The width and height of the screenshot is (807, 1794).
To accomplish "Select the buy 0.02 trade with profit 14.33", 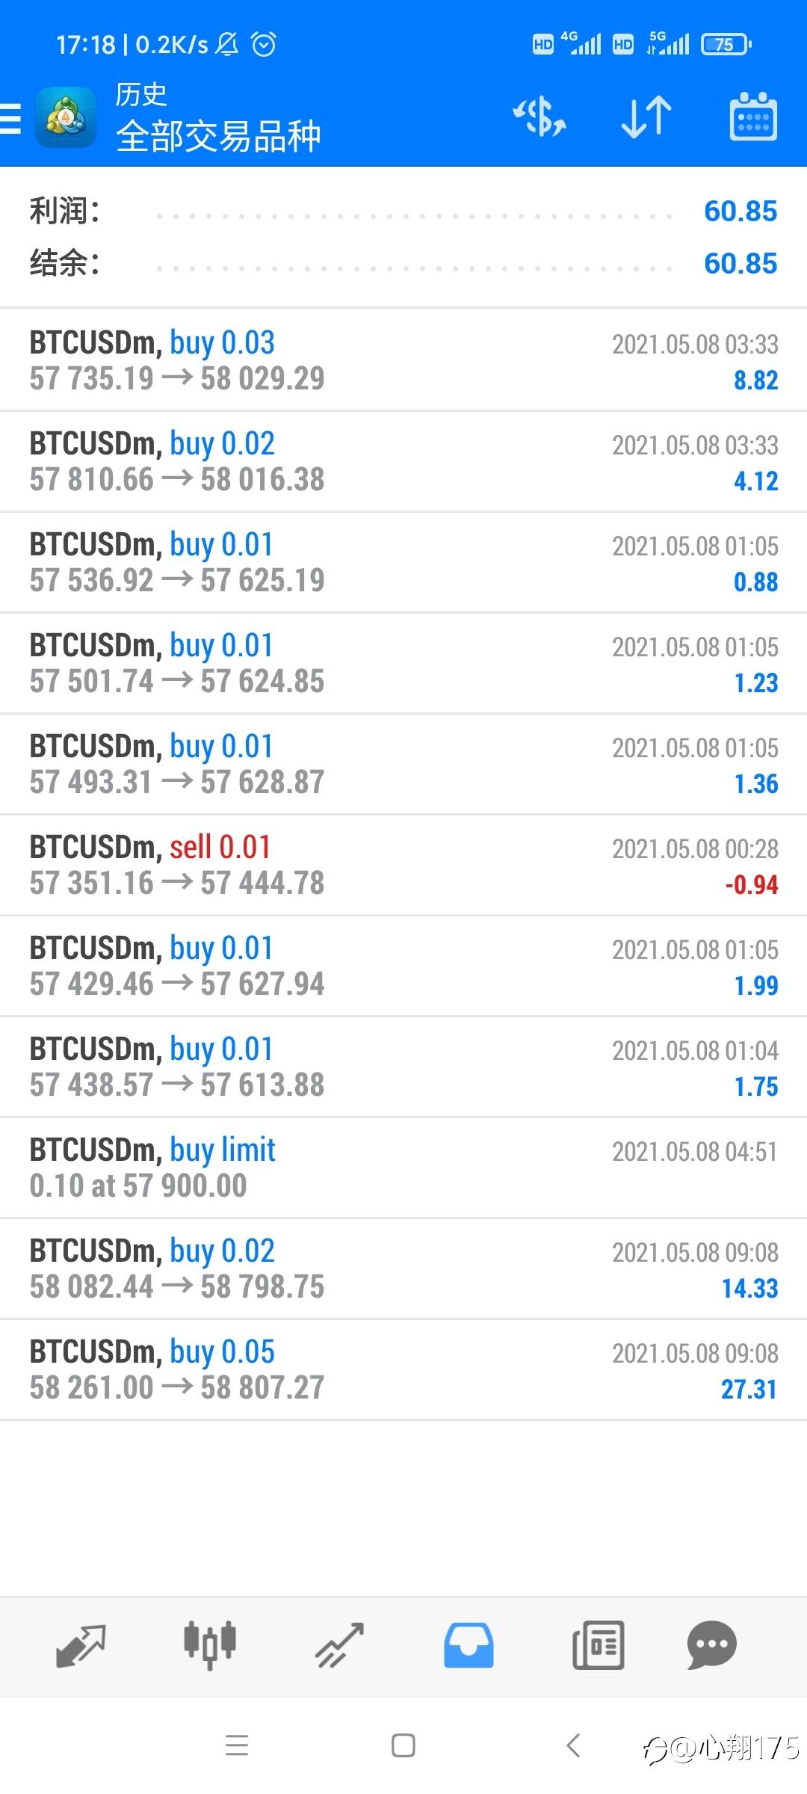I will [x=403, y=1269].
